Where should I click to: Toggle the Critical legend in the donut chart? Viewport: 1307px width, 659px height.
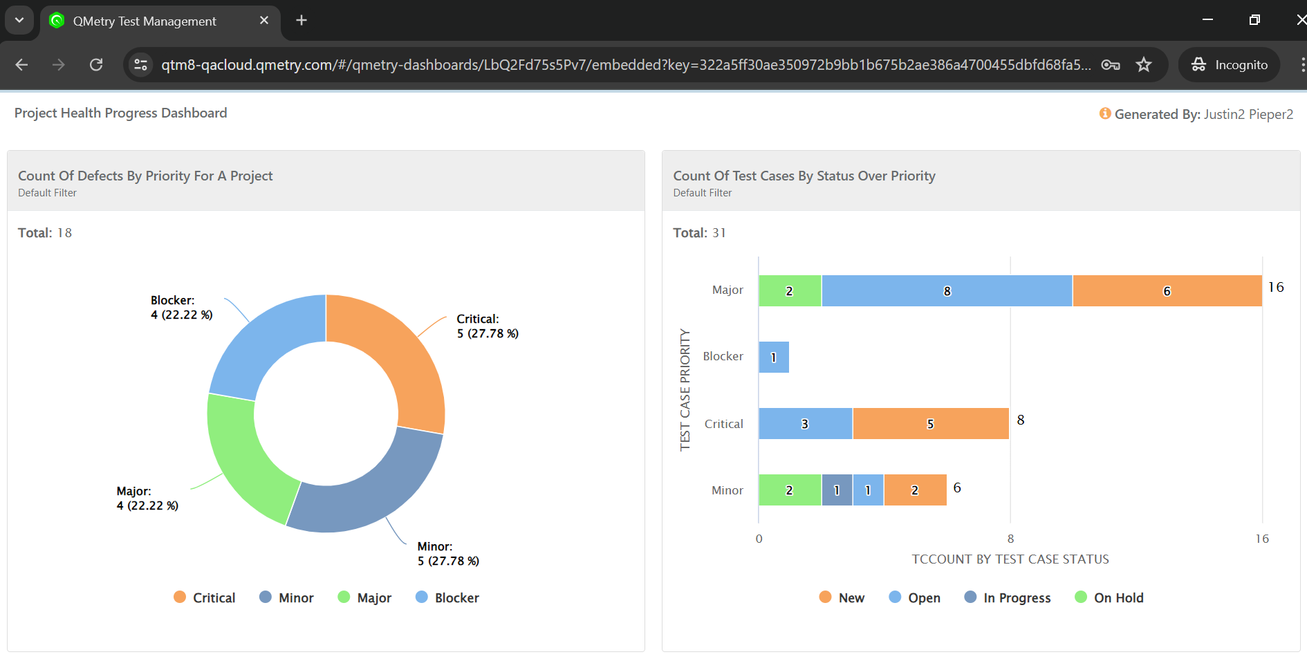click(x=205, y=597)
